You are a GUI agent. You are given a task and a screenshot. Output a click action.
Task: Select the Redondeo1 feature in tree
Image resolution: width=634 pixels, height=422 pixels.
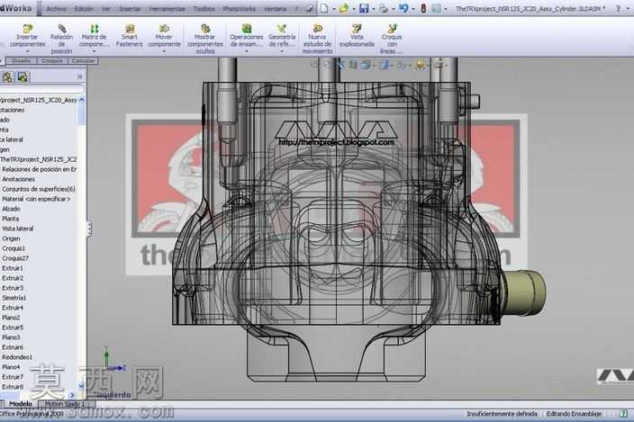17,357
